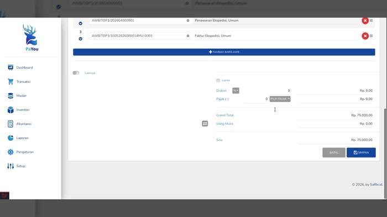Click the Laporan pie chart icon

pyautogui.click(x=11, y=138)
